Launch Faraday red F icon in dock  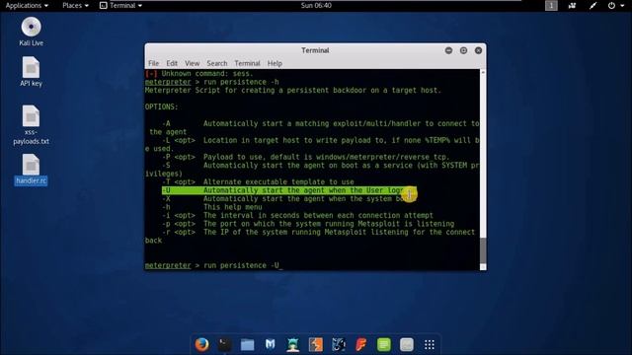tap(361, 344)
